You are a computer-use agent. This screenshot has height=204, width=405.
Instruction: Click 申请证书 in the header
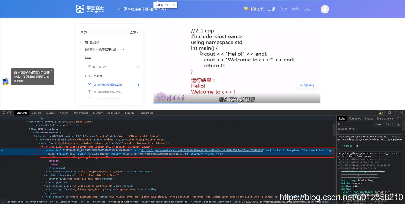[x=256, y=9]
